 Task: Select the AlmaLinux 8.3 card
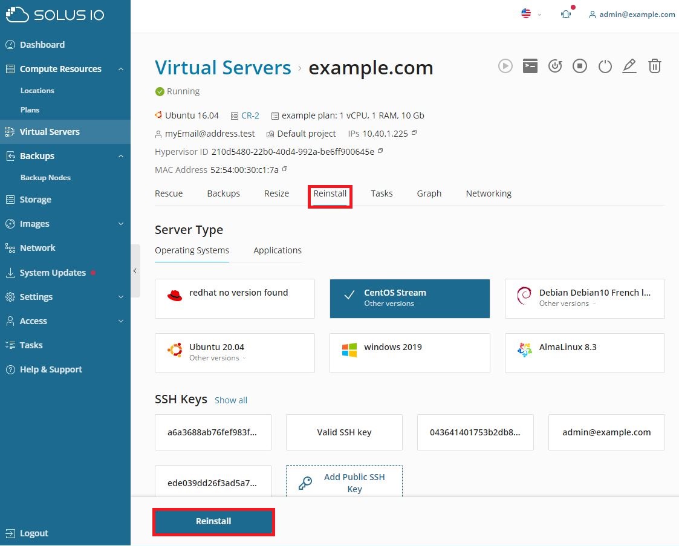pyautogui.click(x=585, y=353)
